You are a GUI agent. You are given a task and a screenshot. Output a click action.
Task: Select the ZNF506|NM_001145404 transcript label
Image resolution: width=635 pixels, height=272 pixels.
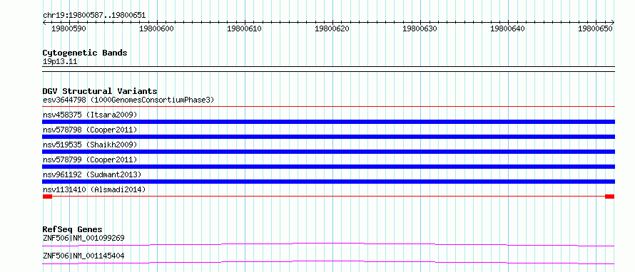coord(83,256)
